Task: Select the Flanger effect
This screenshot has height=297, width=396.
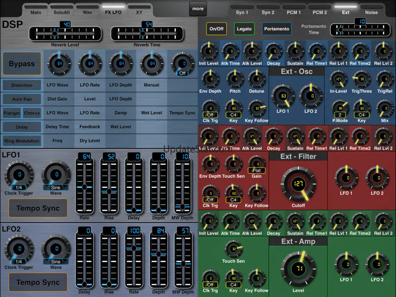Action: [x=12, y=113]
